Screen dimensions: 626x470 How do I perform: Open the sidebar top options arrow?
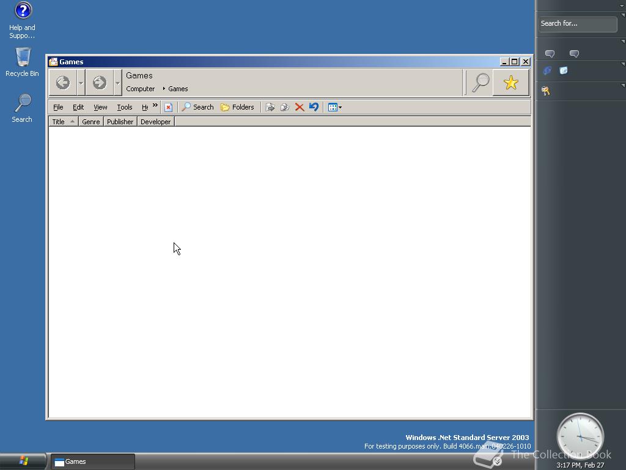pos(622,6)
